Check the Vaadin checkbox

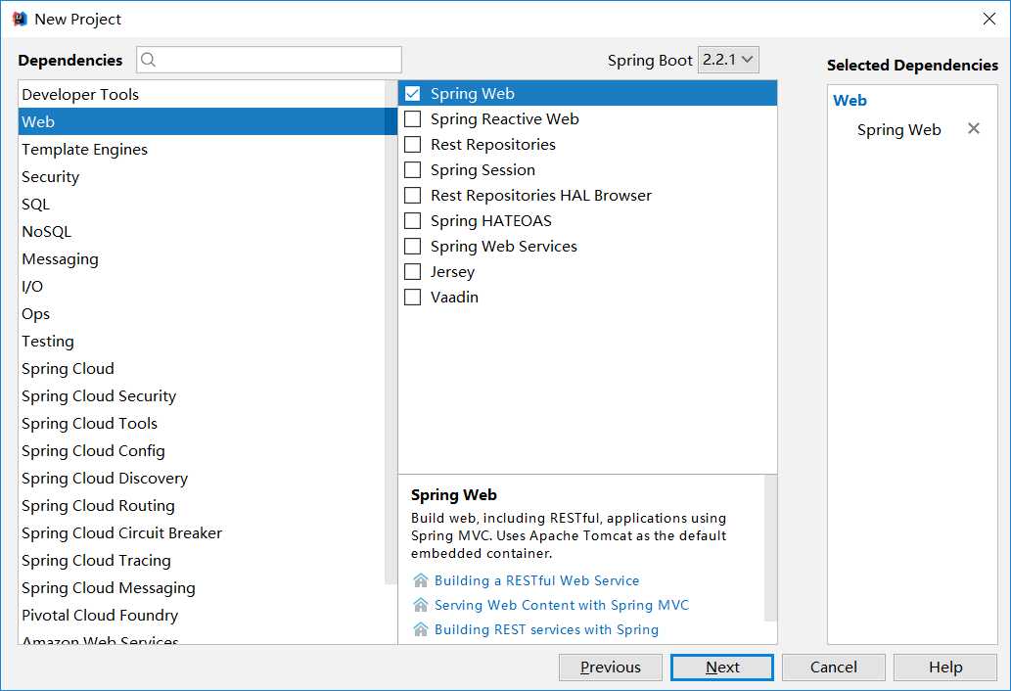pos(413,298)
